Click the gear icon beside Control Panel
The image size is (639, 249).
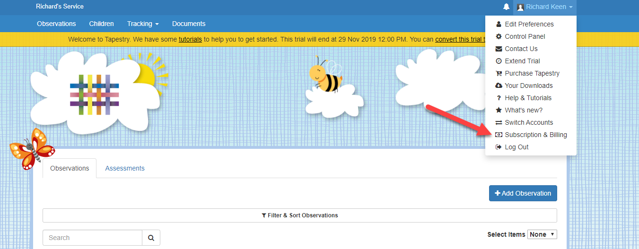pos(499,36)
